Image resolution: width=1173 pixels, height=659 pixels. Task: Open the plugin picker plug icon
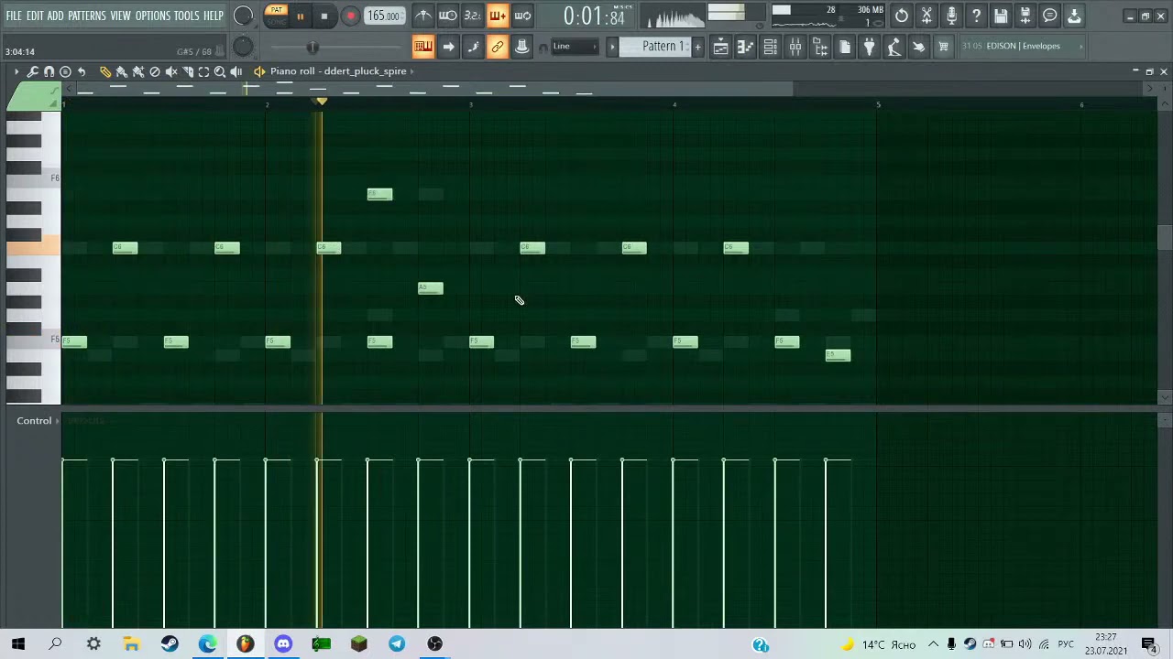[x=870, y=47]
